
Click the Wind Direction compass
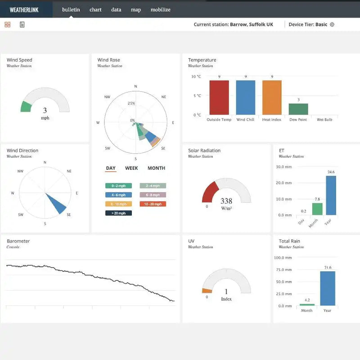click(x=45, y=193)
